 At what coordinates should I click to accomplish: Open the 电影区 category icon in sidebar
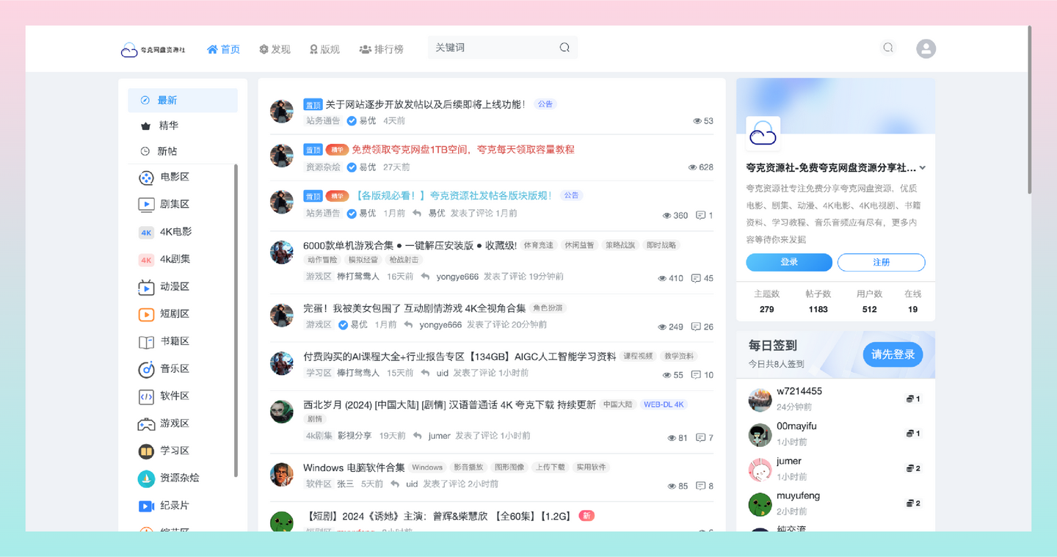click(x=146, y=178)
